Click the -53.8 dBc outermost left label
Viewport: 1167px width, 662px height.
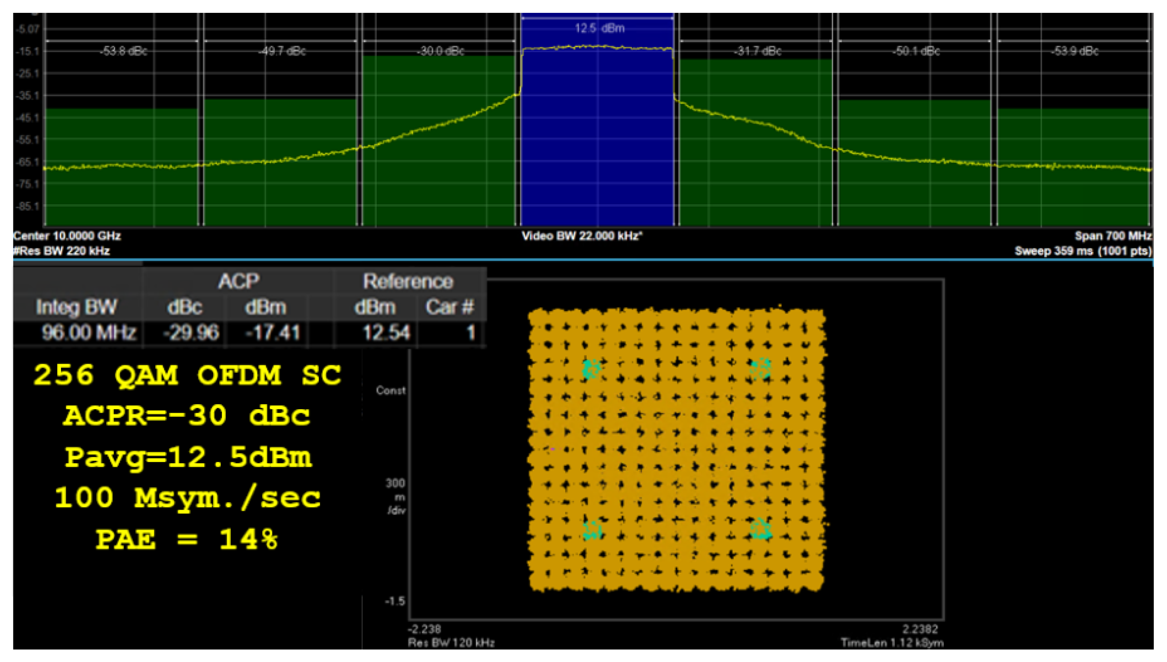123,51
